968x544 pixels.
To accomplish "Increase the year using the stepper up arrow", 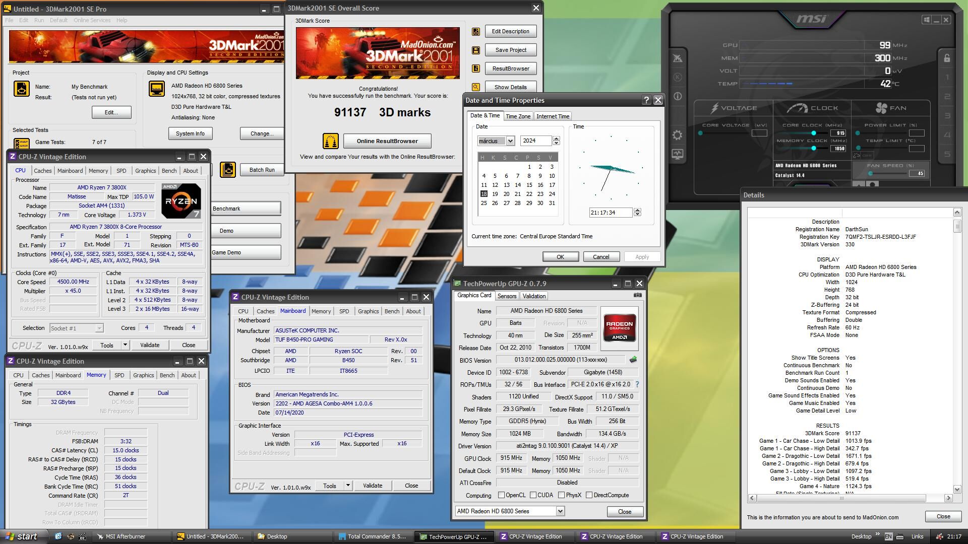I will coord(556,139).
